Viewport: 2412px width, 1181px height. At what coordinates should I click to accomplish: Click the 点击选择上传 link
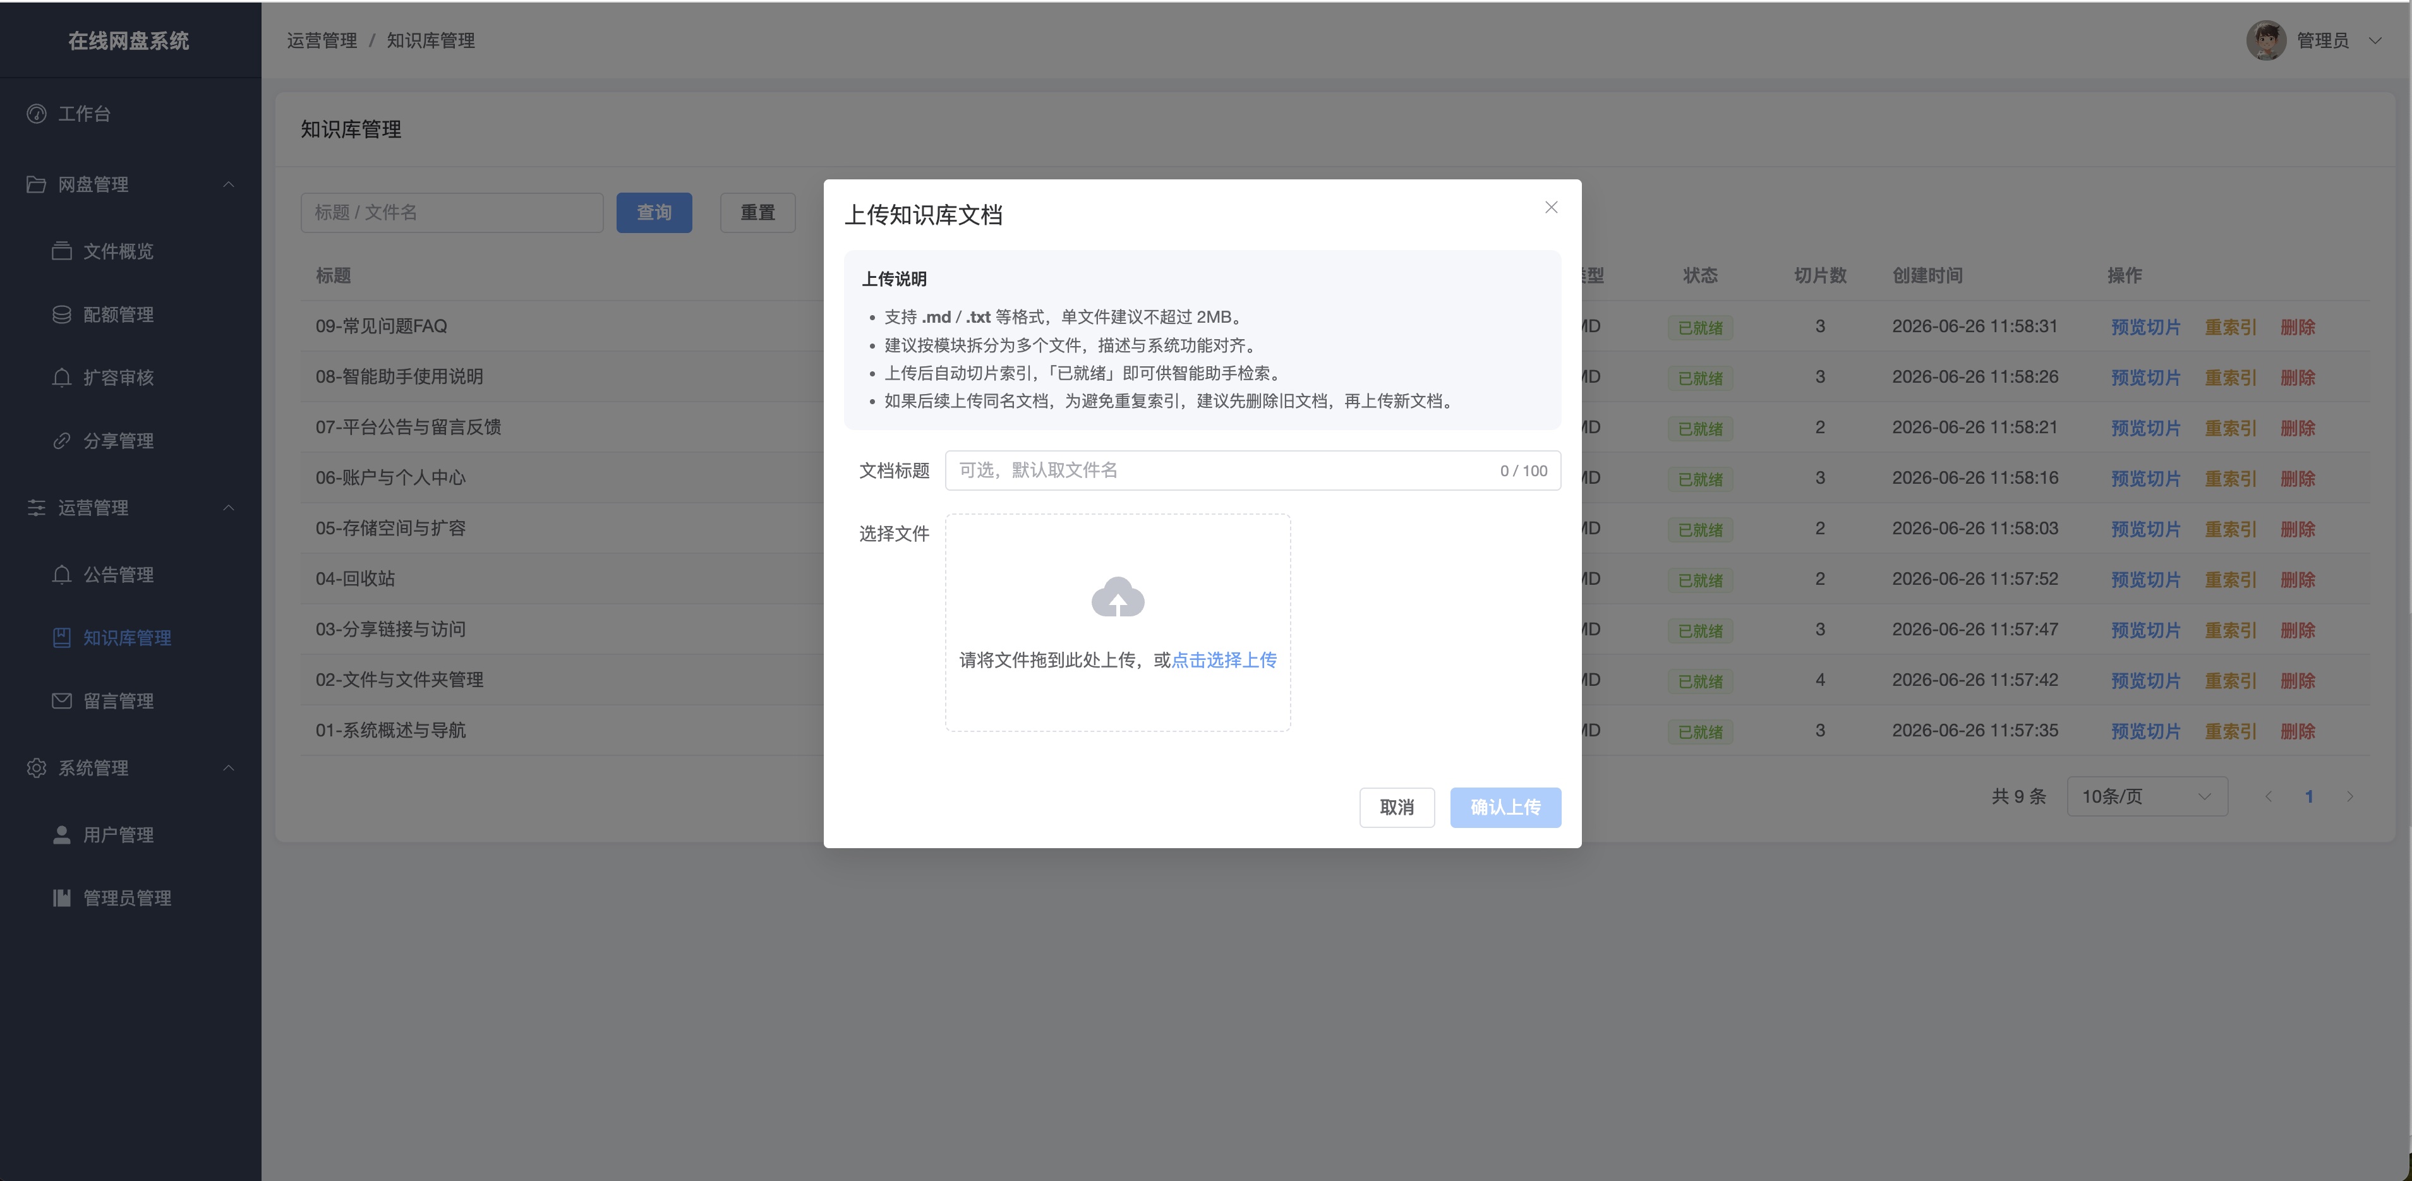(x=1224, y=660)
